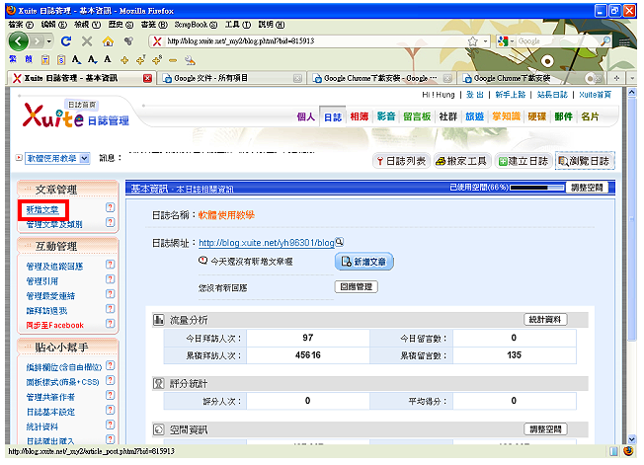The height and width of the screenshot is (465, 644).
Task: Click the bookmark star in the address bar
Action: pos(473,41)
